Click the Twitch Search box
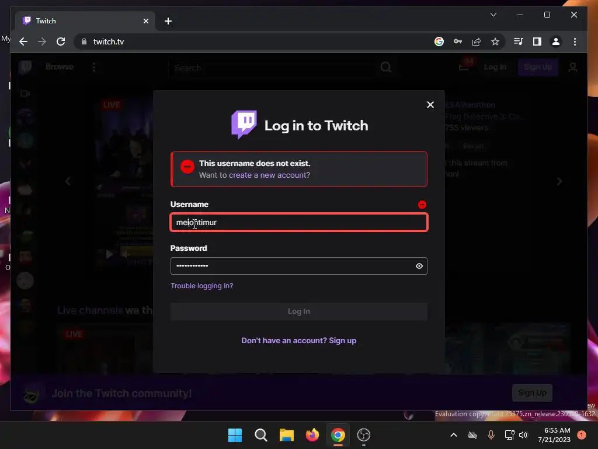This screenshot has width=598, height=449. pos(273,68)
